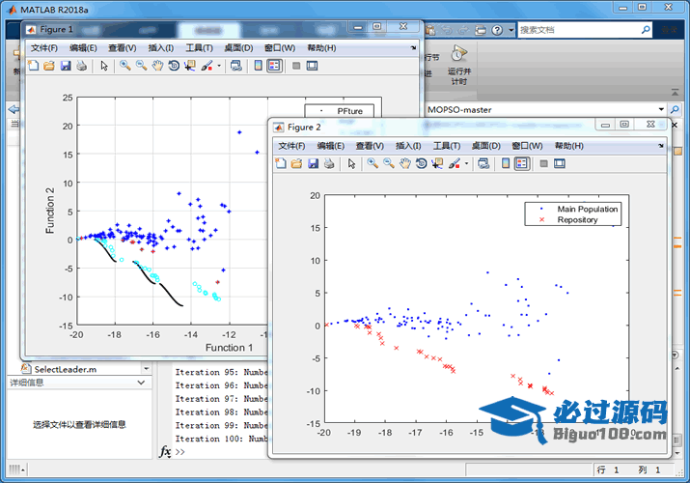The width and height of the screenshot is (690, 483).
Task: Show Plot Tools and dock Figure 2
Action: (560, 164)
